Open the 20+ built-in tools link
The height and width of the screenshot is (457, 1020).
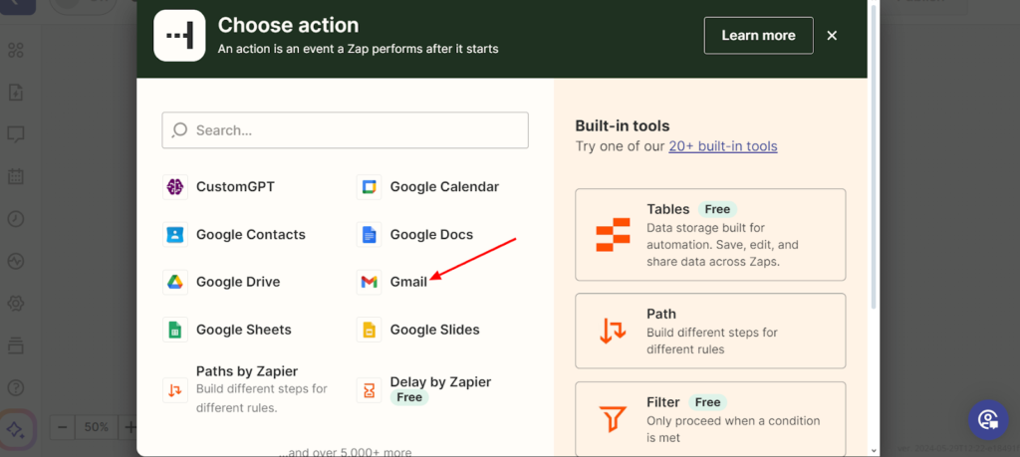click(723, 146)
